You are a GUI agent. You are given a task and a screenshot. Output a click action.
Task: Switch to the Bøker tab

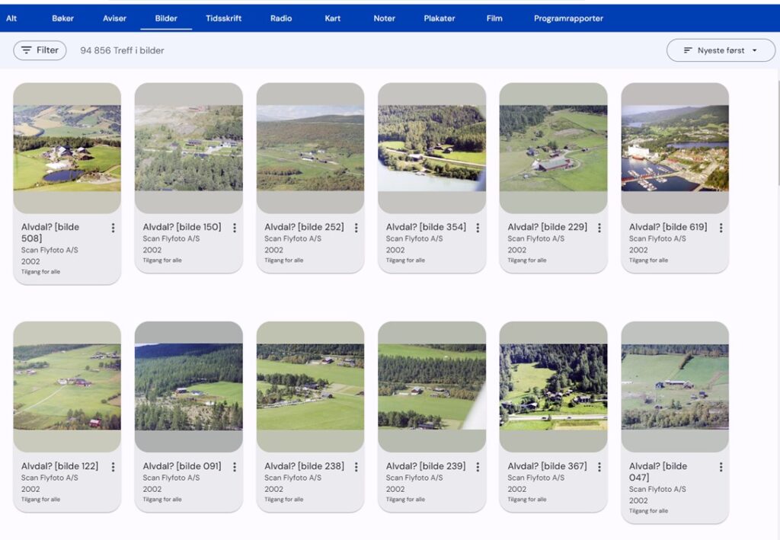pyautogui.click(x=63, y=18)
